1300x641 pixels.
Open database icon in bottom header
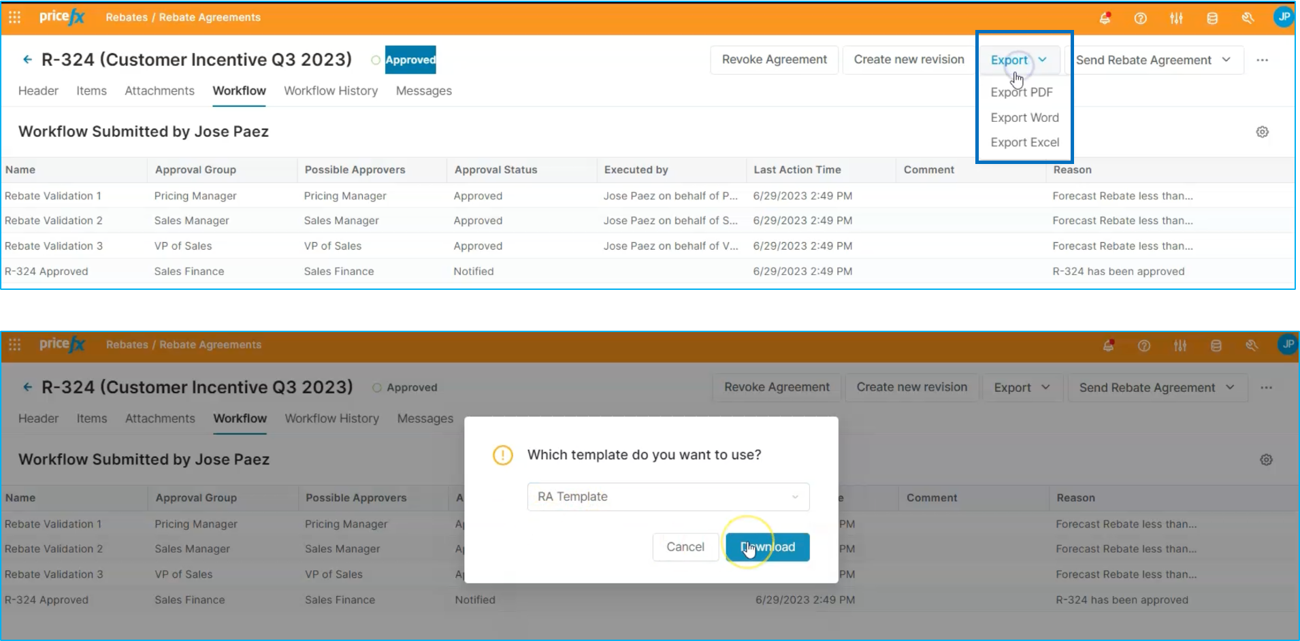pyautogui.click(x=1216, y=346)
